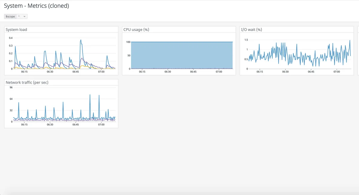This screenshot has width=359, height=195.
Task: Click the blue filled CPU usage area
Action: [180, 55]
